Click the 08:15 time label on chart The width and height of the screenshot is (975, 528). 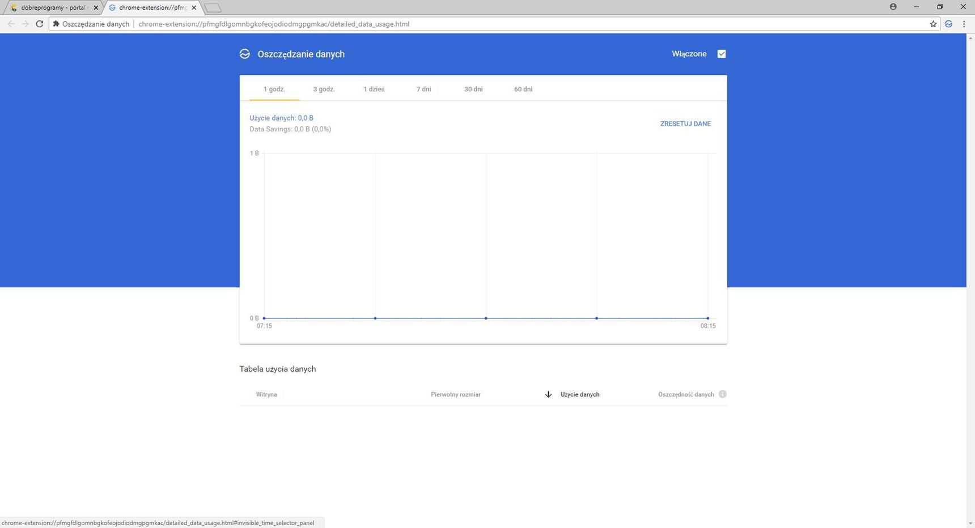tap(708, 326)
